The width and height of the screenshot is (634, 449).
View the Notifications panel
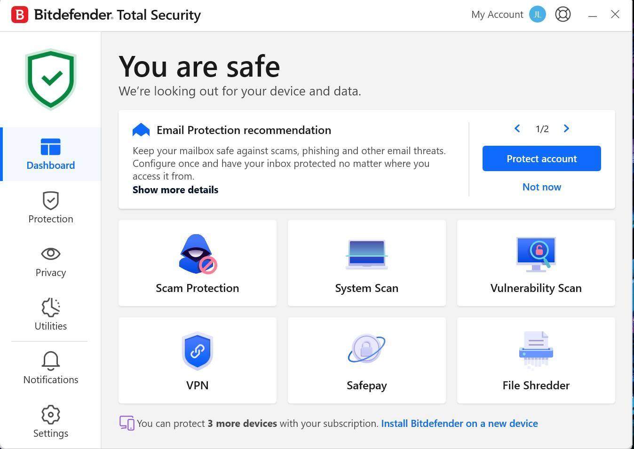[51, 368]
